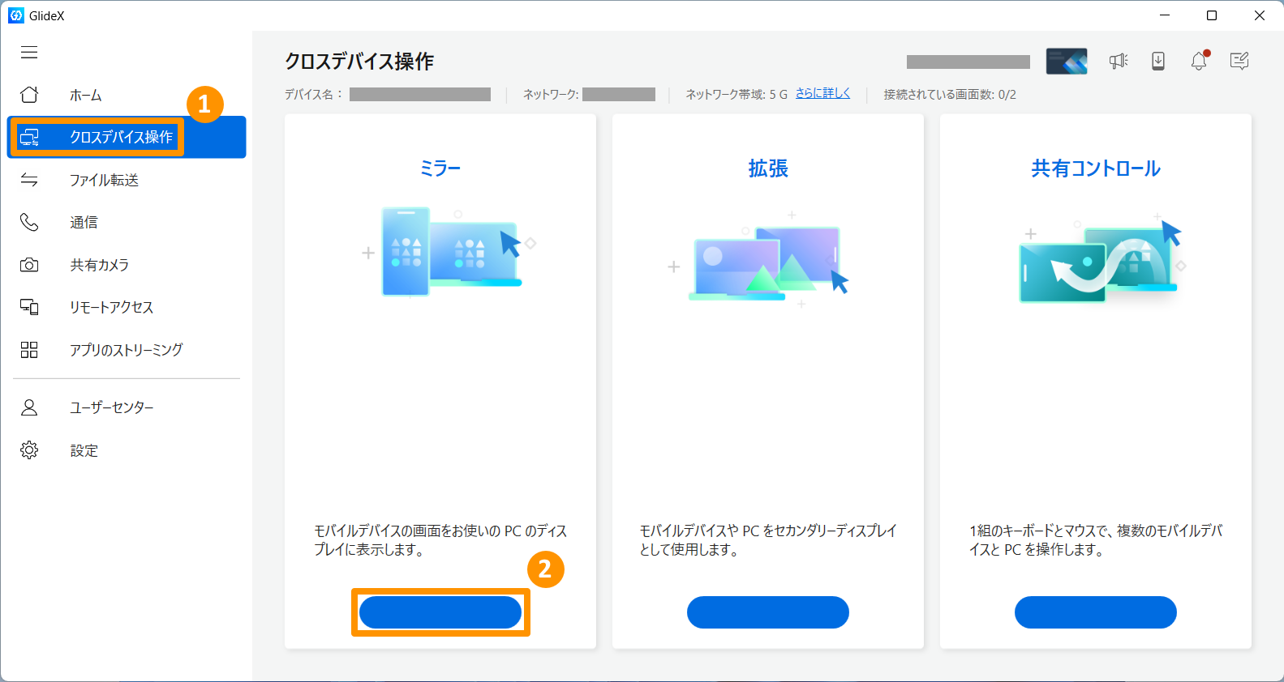This screenshot has height=682, width=1284.
Task: Click the megaphone announcements icon
Action: click(1119, 61)
